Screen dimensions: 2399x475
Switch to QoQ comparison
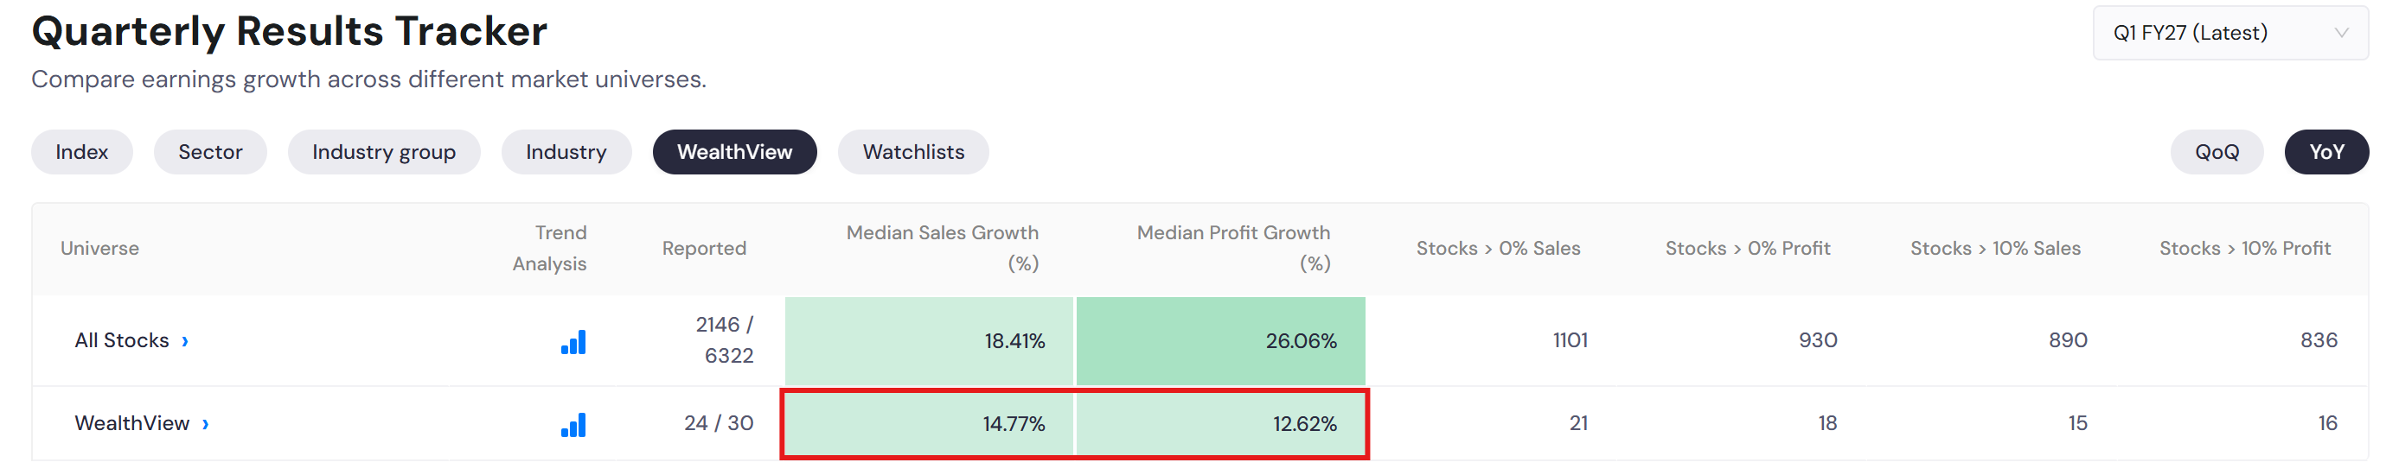click(x=2216, y=153)
